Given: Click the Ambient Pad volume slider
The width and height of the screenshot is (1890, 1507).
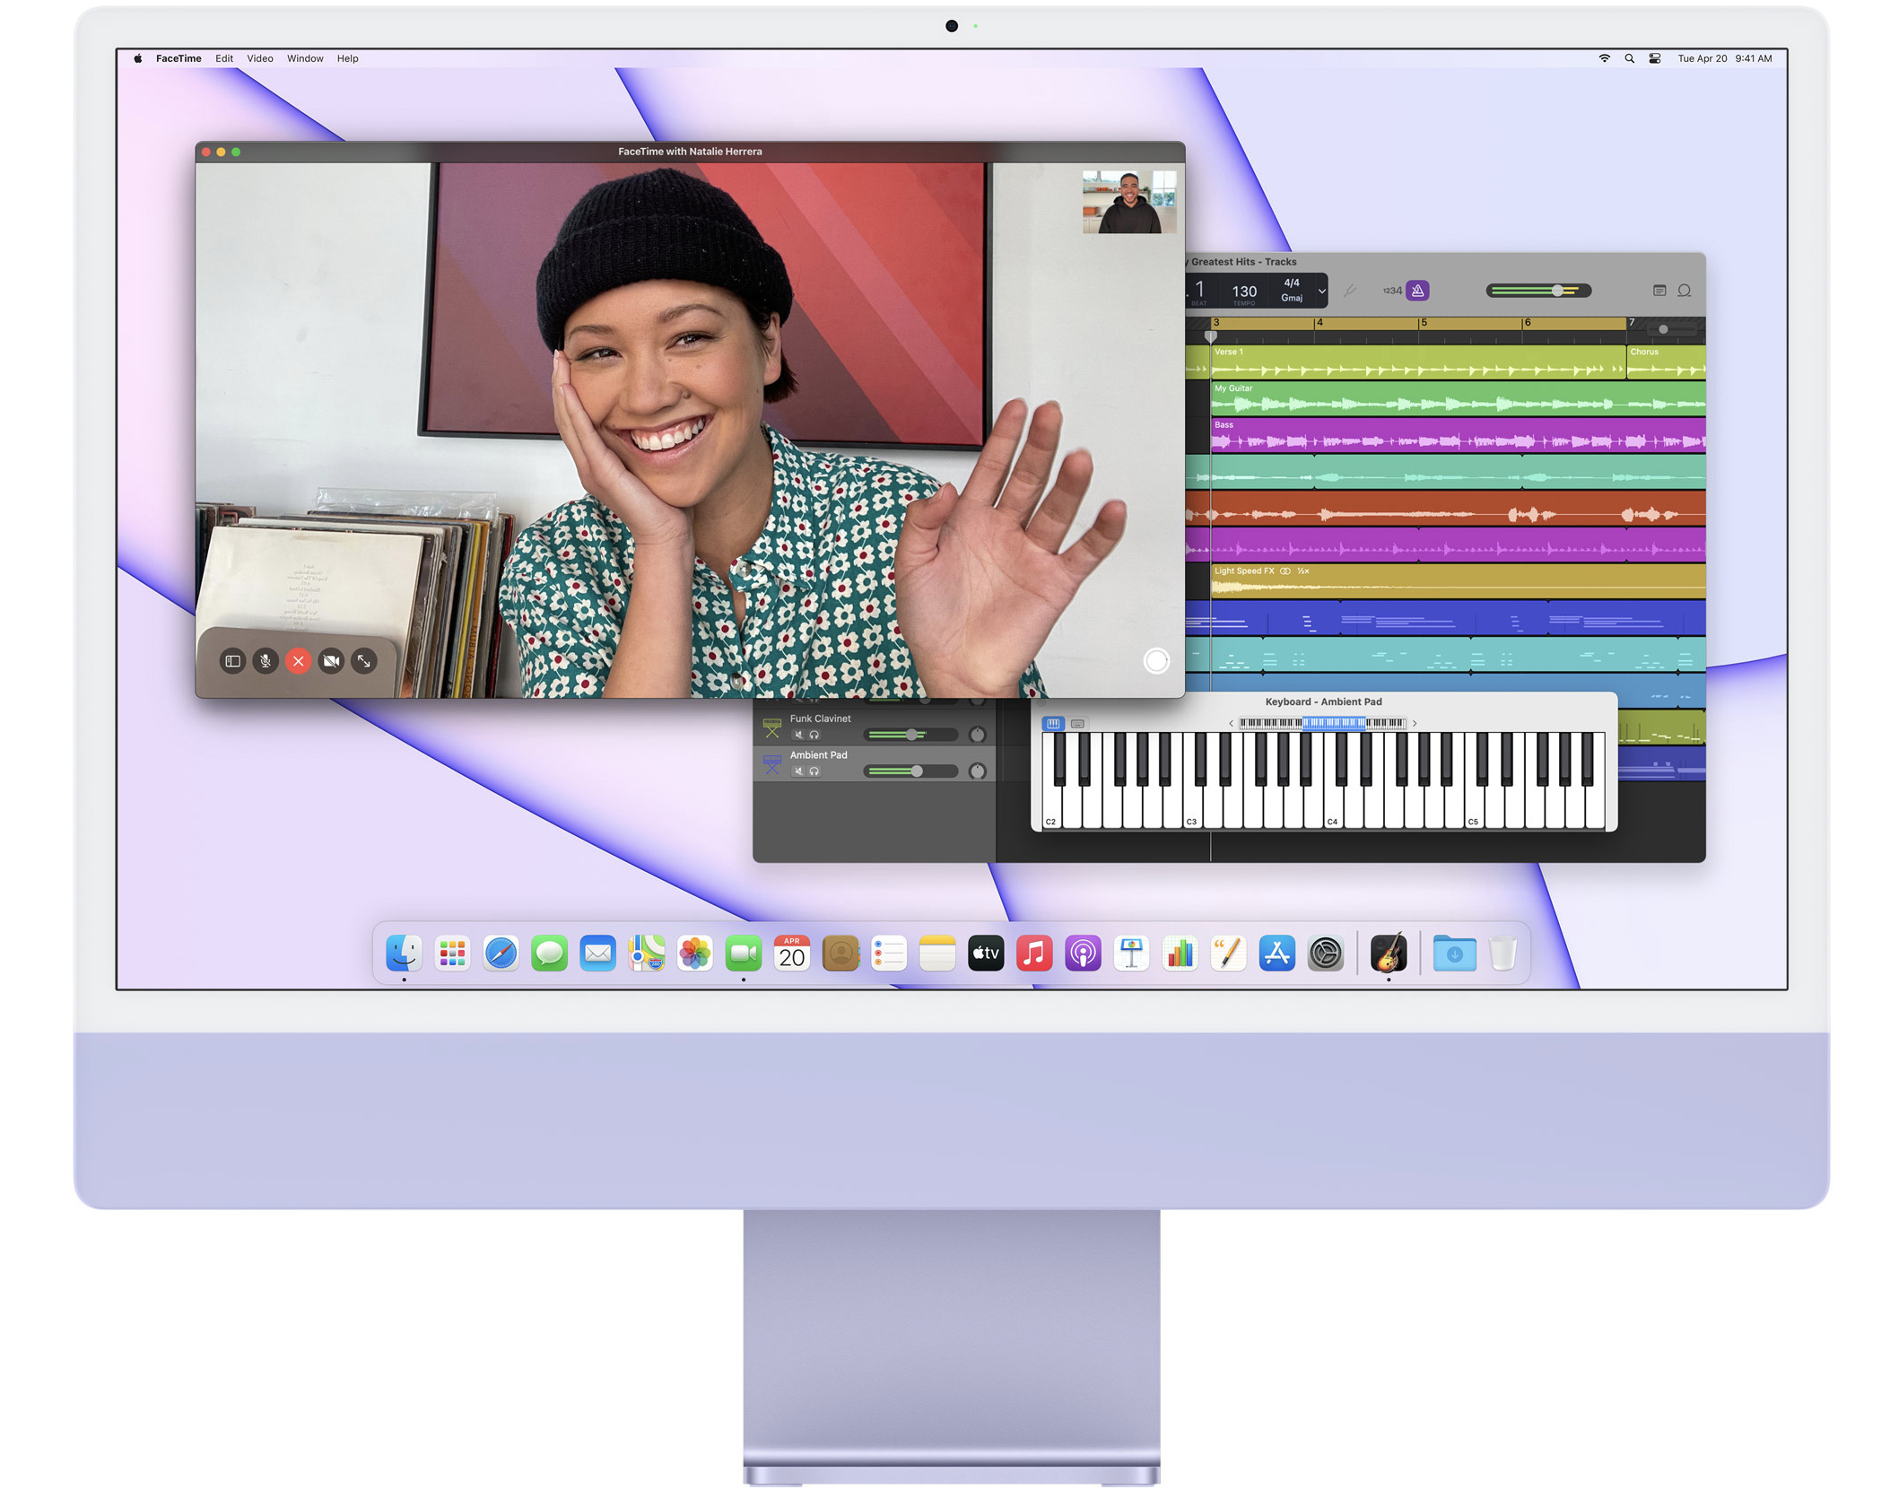Looking at the screenshot, I should (x=910, y=771).
